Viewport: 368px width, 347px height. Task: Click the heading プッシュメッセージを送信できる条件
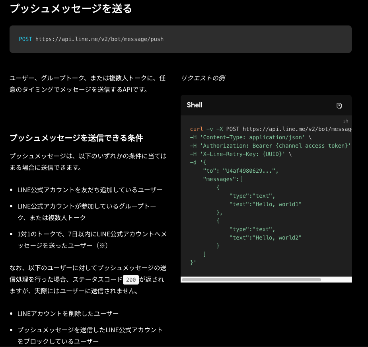[76, 138]
